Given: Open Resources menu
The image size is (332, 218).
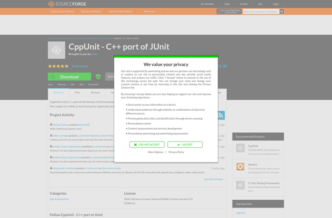Looking at the screenshot, I should (x=149, y=12).
